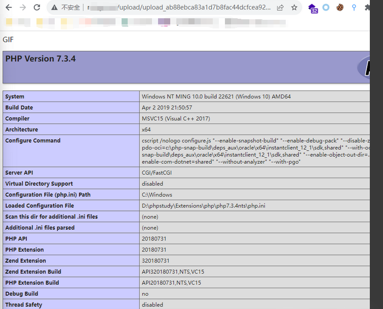
Task: Click 'Additional .ini files parsed' label
Action: pos(40,228)
